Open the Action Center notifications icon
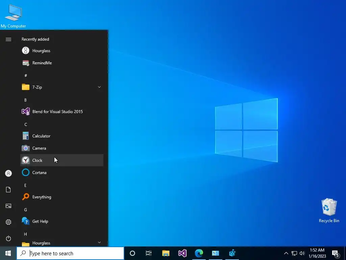Screen dimensions: 346x260 coord(336,253)
